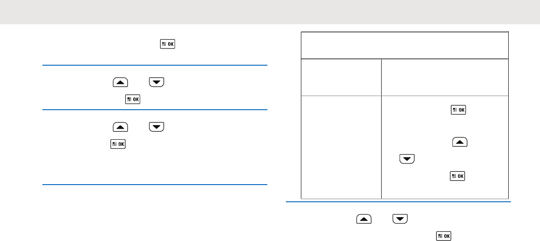This screenshot has height=241, width=540.
Task: Click the left cell in the table's bottom row
Action: click(341, 147)
